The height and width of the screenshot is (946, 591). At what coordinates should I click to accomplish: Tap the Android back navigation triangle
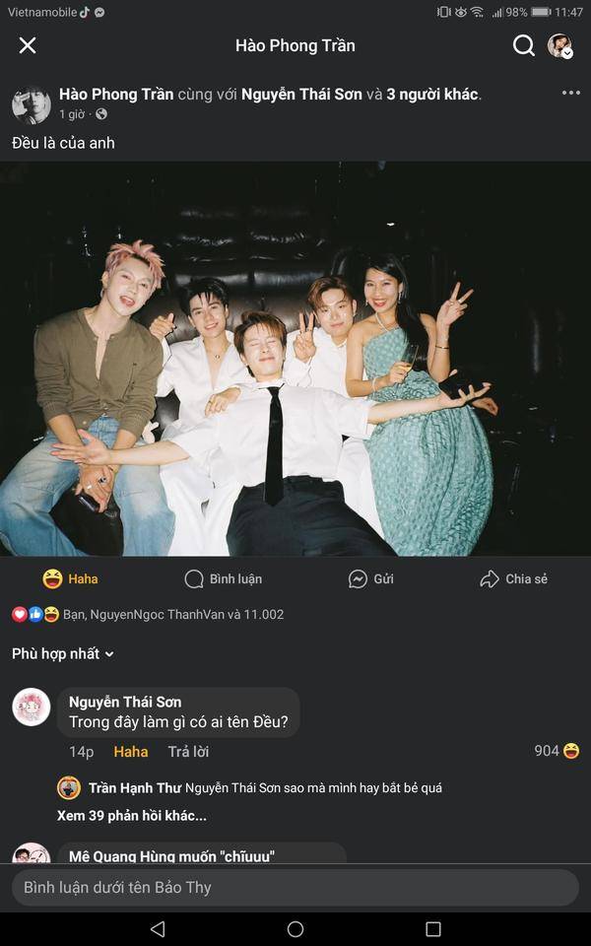coord(158,928)
